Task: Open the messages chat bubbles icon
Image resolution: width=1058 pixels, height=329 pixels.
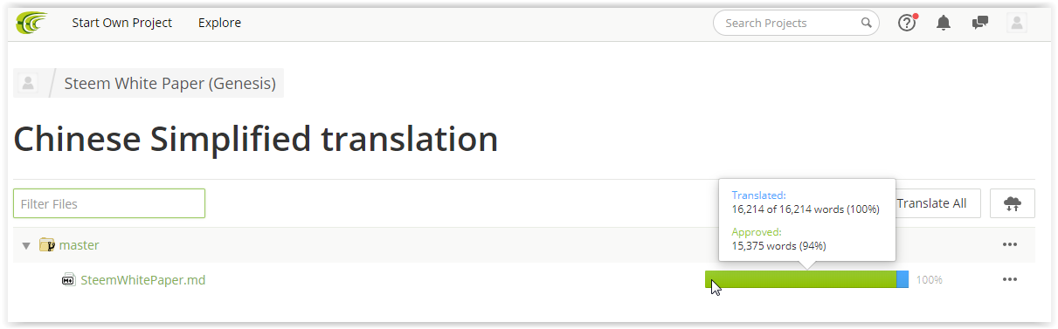Action: point(980,24)
